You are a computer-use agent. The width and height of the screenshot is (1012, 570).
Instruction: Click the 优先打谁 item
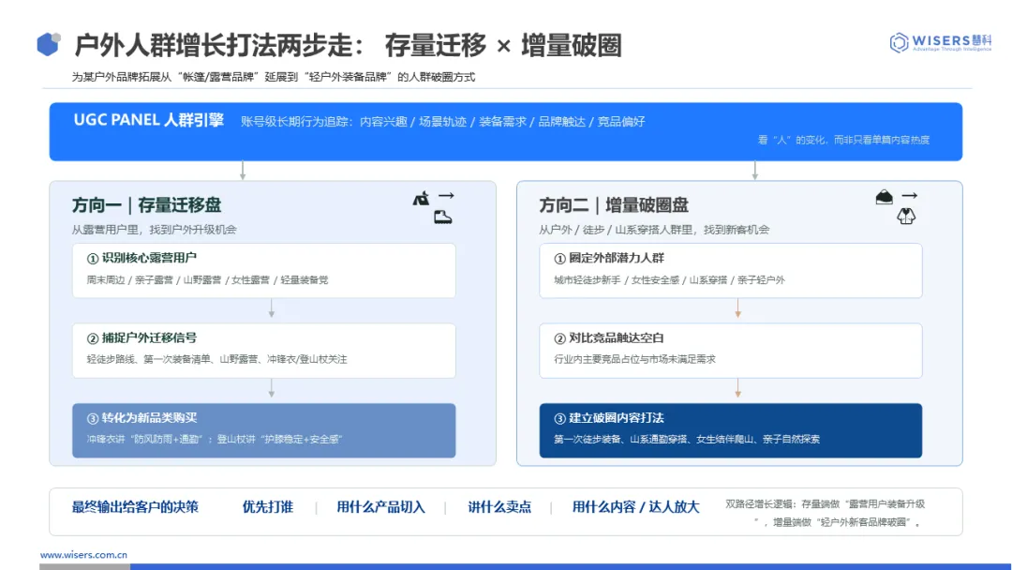(x=268, y=507)
